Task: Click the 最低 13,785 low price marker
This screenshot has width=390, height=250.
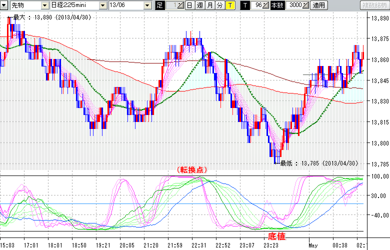Action: click(318, 163)
